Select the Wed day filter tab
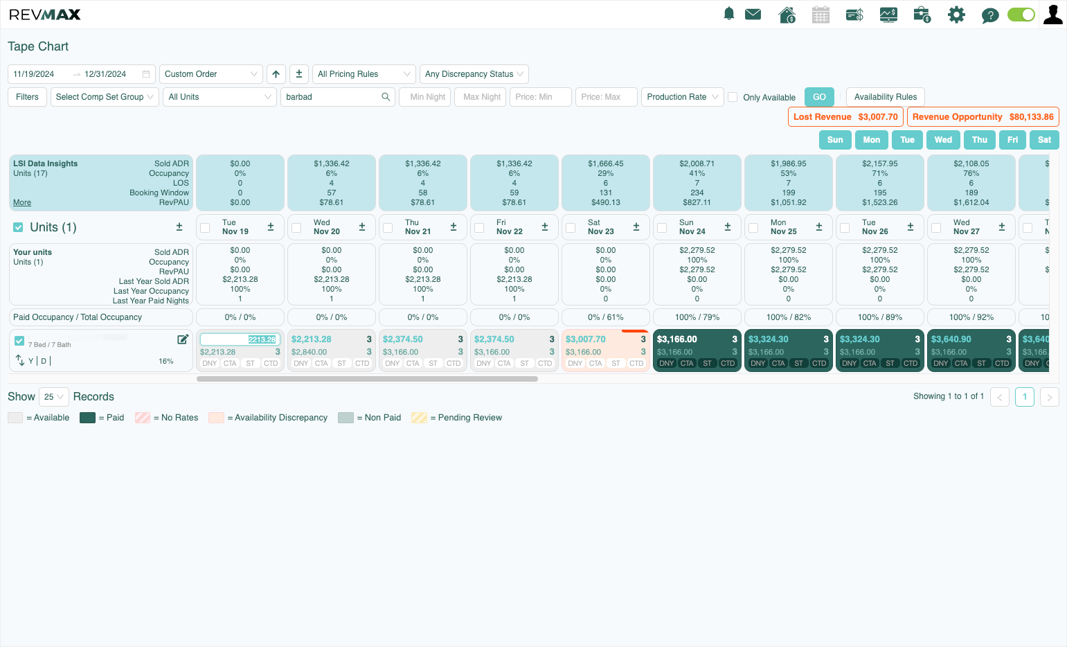The image size is (1067, 647). (x=943, y=140)
